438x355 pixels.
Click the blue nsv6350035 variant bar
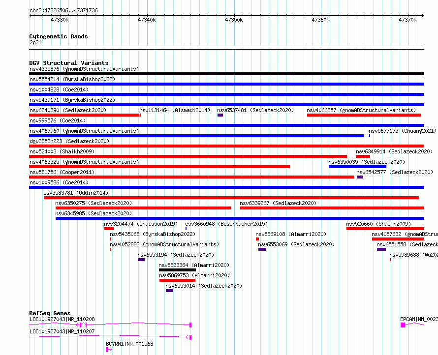358,167
